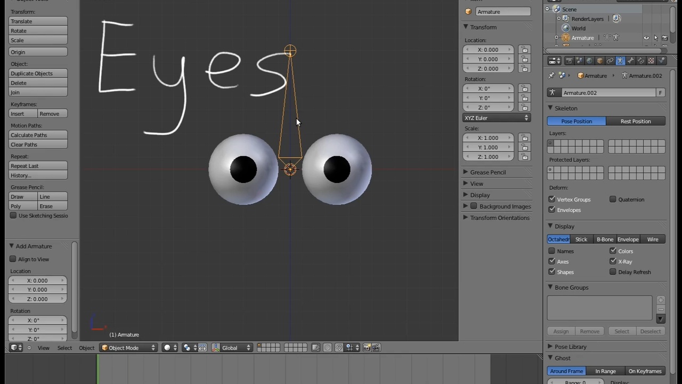
Task: Switch bone display to Wire
Action: click(653, 239)
